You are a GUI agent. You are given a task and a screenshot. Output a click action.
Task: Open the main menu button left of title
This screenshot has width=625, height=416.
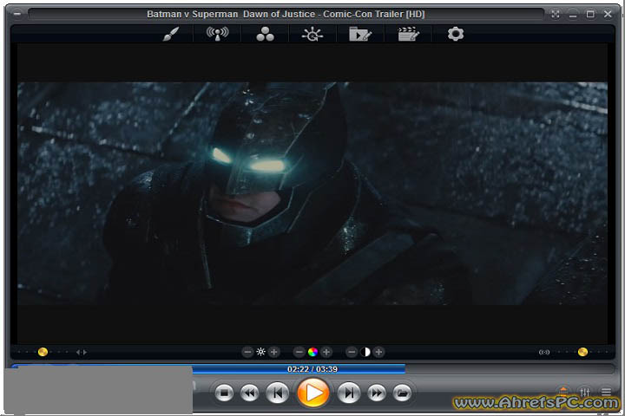pyautogui.click(x=16, y=14)
